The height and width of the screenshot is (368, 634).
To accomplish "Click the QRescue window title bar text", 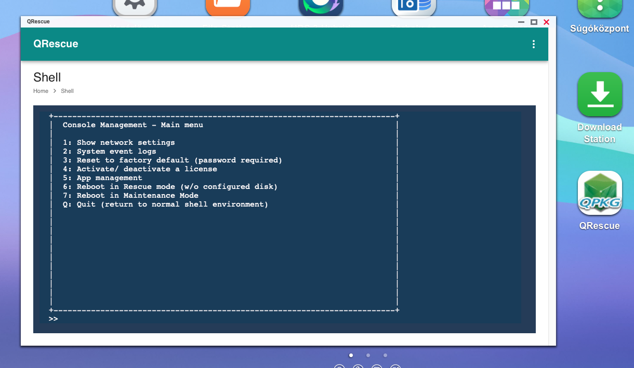I will (x=38, y=22).
